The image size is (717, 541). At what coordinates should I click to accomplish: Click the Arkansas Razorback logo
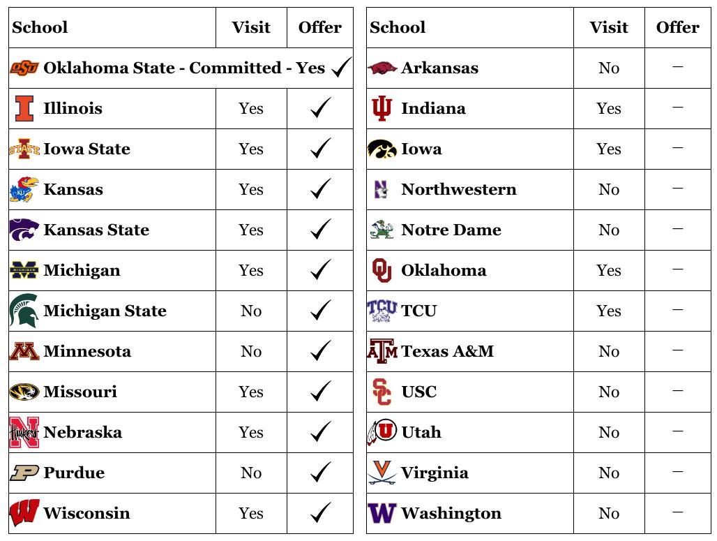[x=382, y=68]
